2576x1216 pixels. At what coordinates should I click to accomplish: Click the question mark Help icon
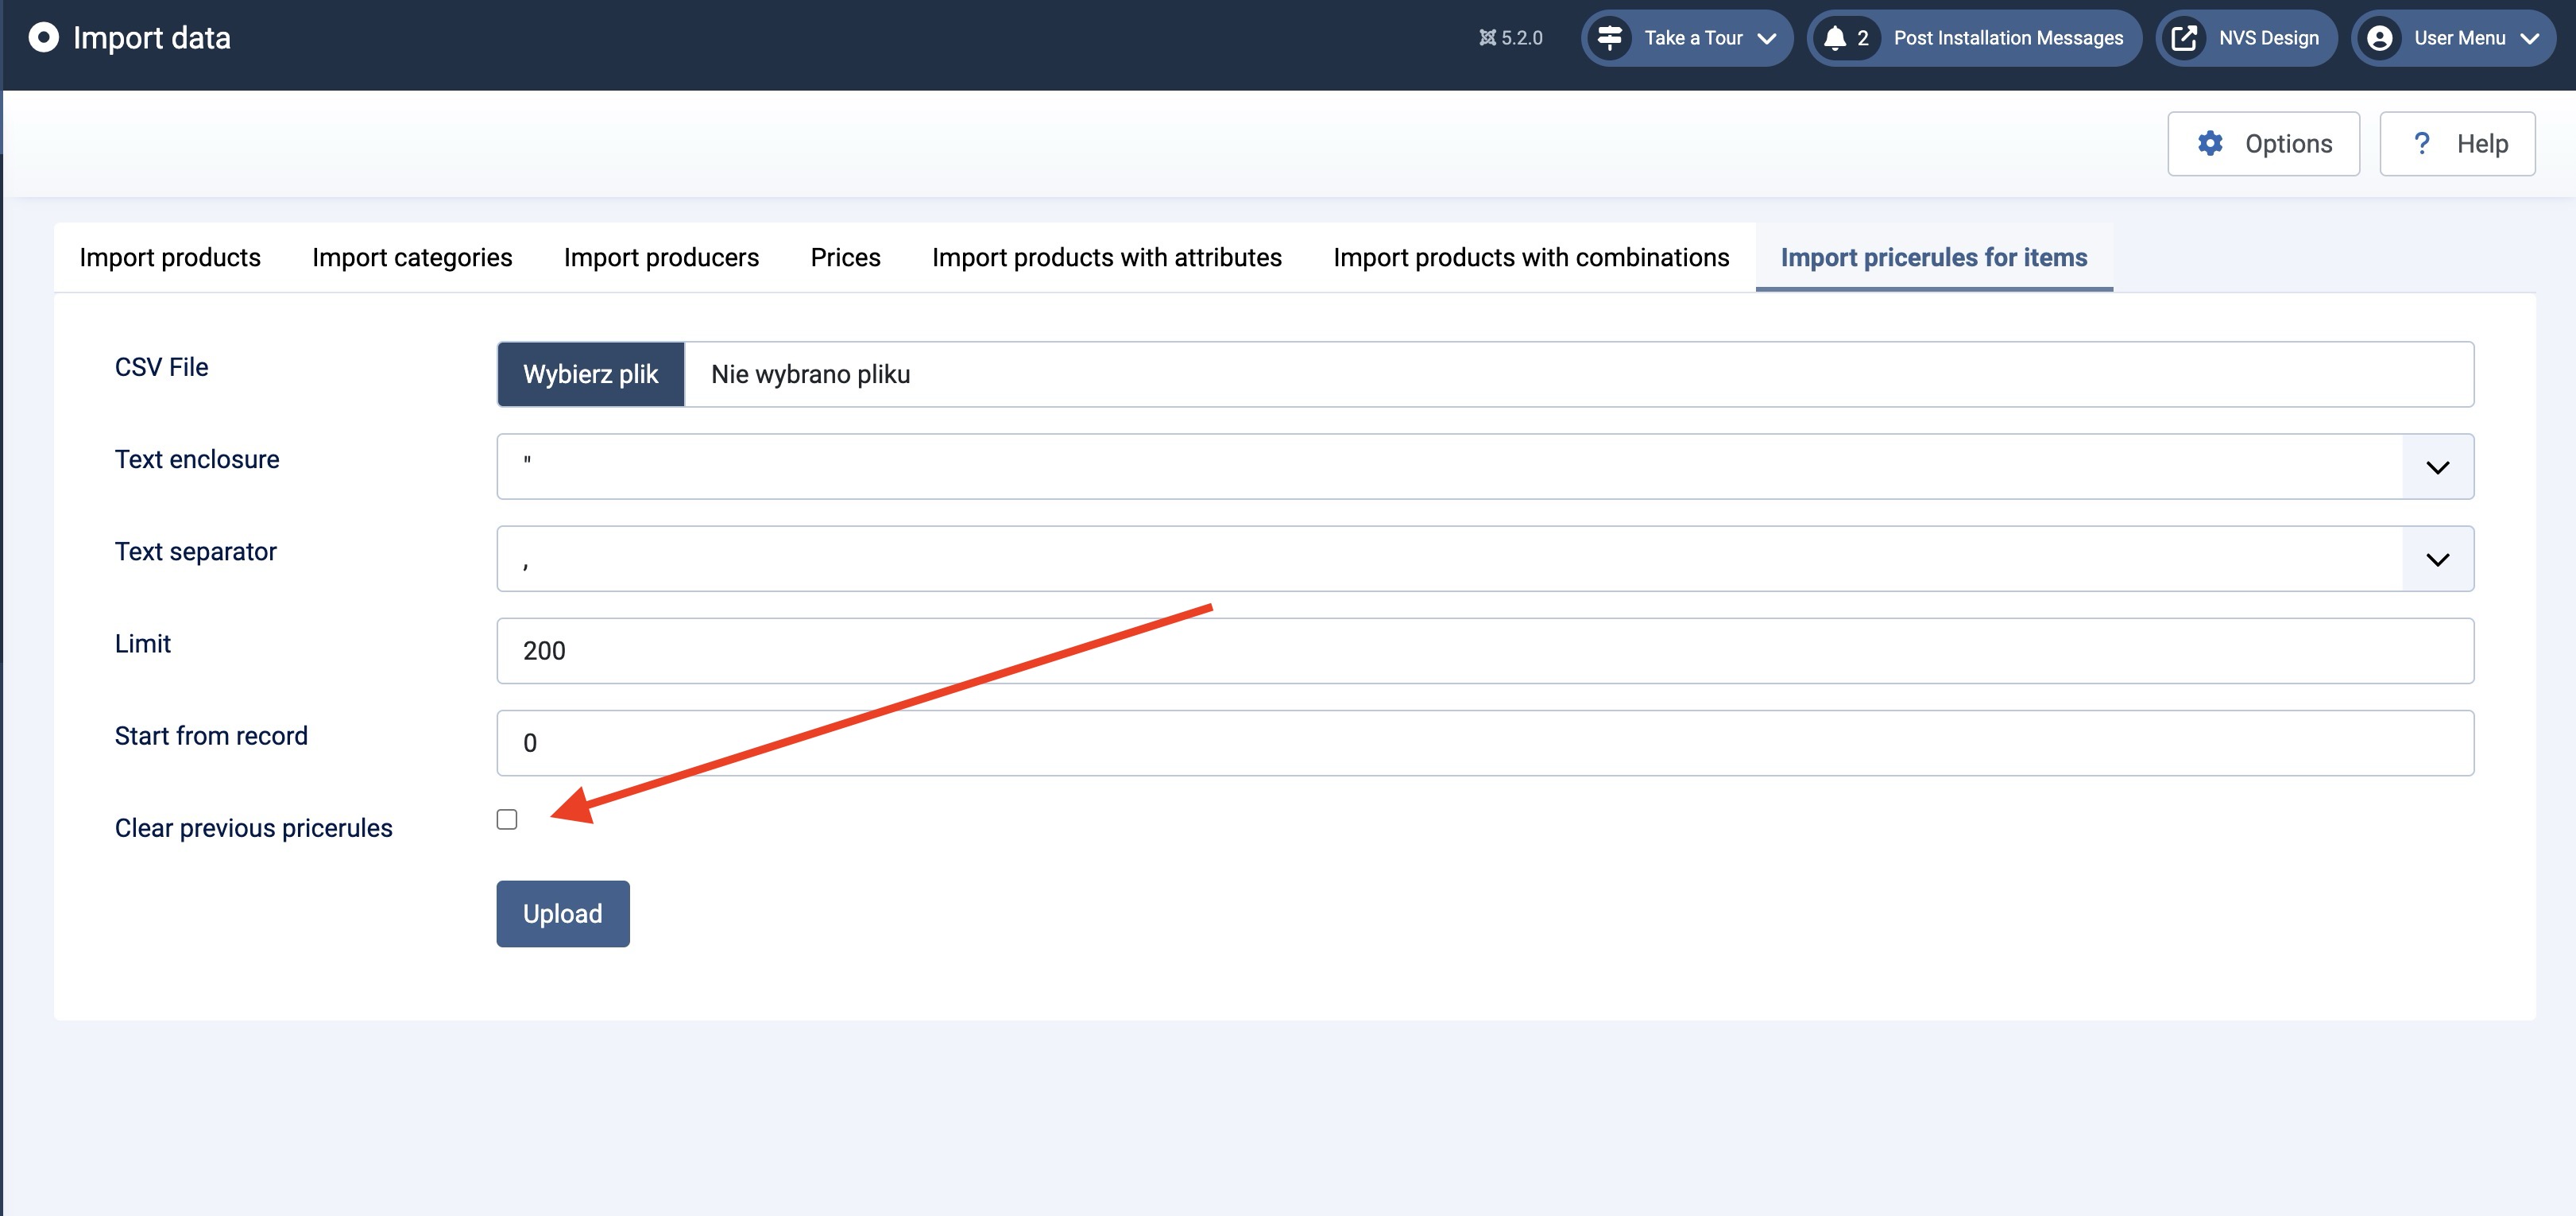(x=2421, y=143)
